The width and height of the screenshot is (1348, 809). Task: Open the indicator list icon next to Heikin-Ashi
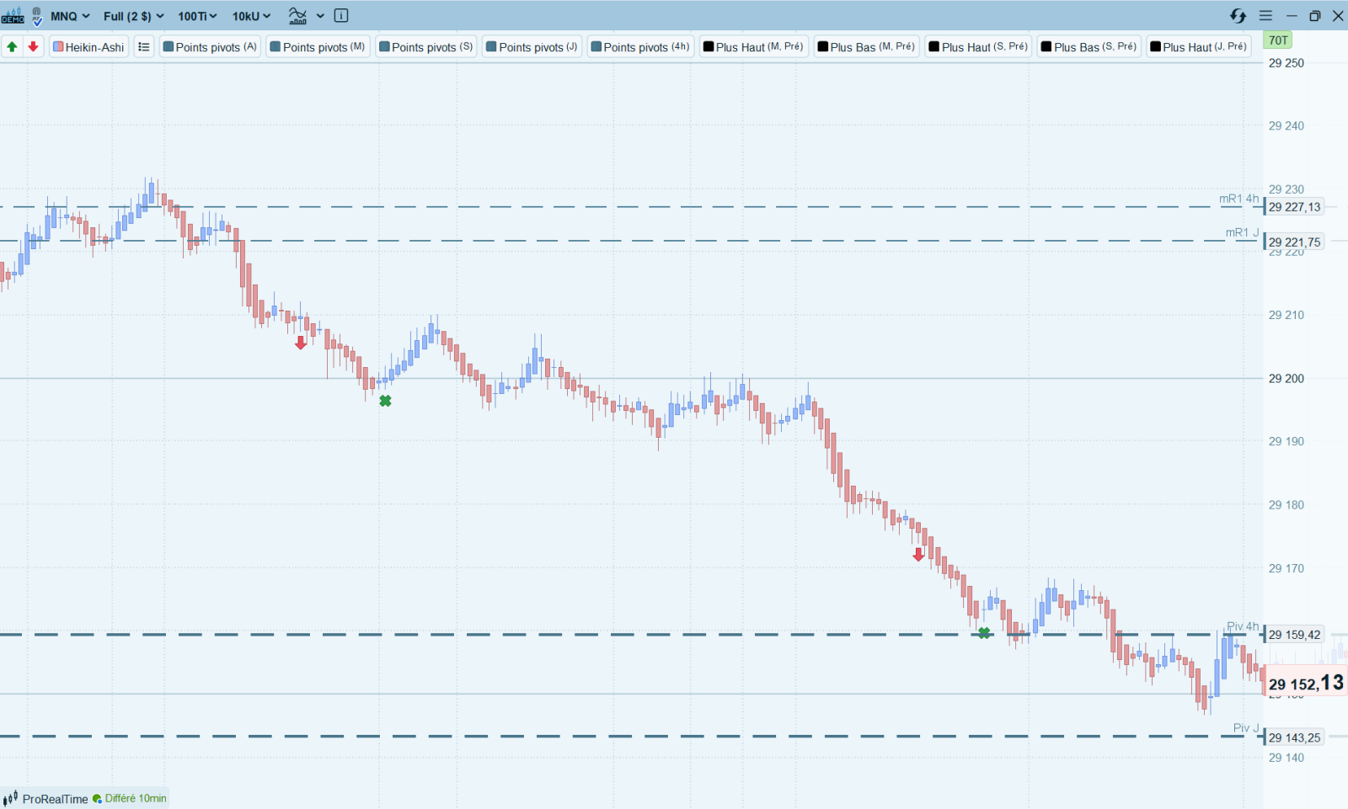pyautogui.click(x=144, y=47)
